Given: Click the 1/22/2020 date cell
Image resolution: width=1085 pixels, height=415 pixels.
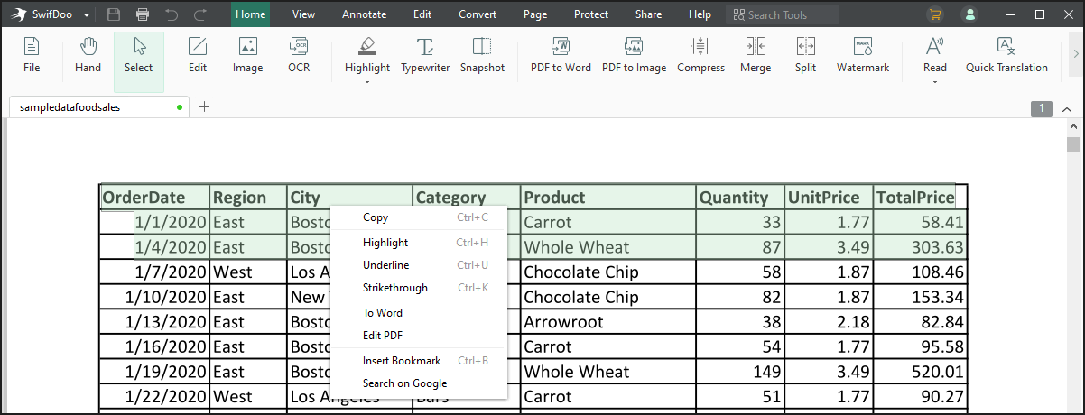Looking at the screenshot, I should [154, 397].
